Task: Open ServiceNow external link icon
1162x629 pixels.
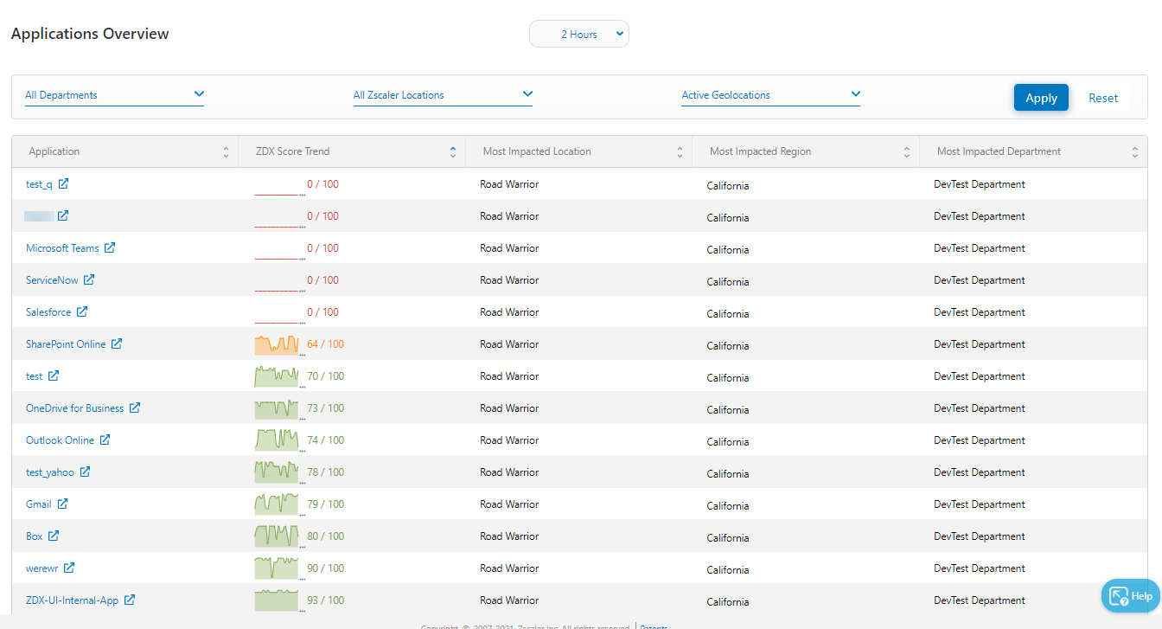Action: 89,280
